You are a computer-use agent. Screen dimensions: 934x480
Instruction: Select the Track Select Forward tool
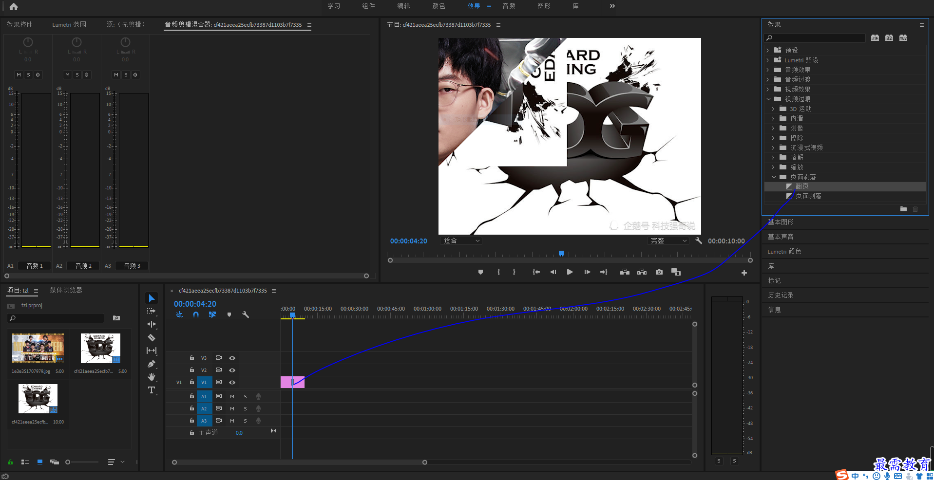152,311
